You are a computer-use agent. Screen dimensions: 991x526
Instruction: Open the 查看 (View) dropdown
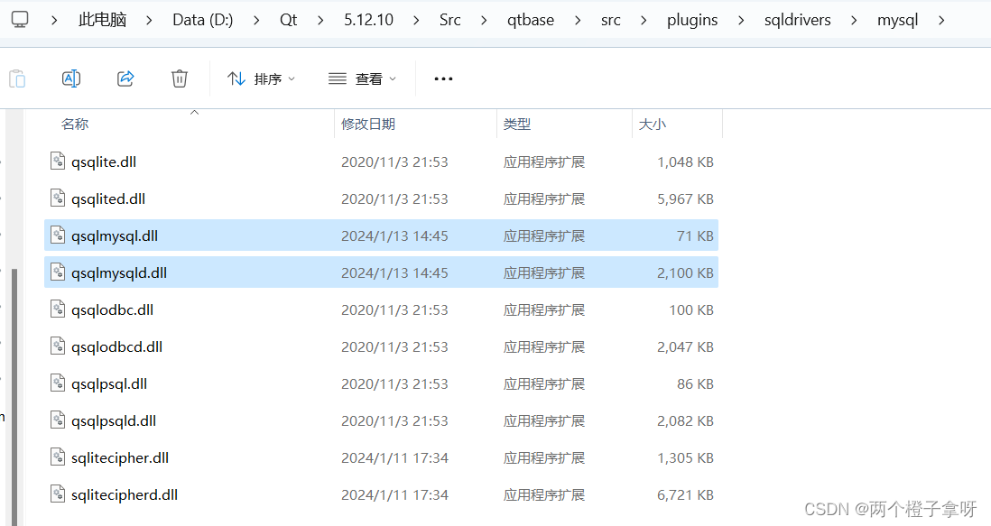(x=362, y=78)
